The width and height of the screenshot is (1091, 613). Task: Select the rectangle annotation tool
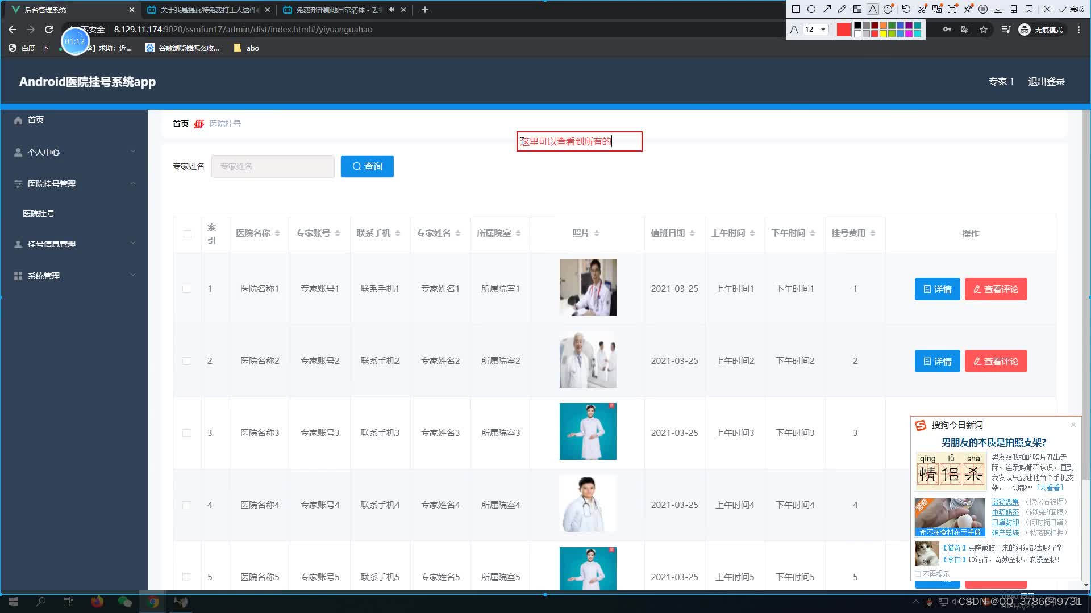796,9
